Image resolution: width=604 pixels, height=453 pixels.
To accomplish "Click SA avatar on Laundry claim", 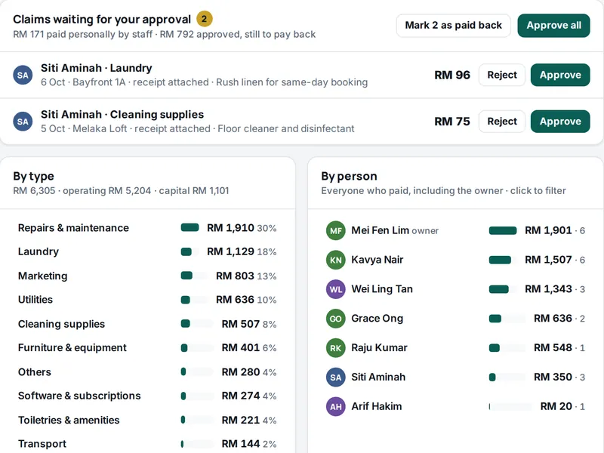I will [x=23, y=75].
